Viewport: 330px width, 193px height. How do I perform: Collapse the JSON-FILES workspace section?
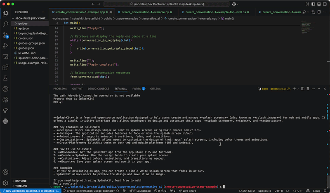pos(30,18)
